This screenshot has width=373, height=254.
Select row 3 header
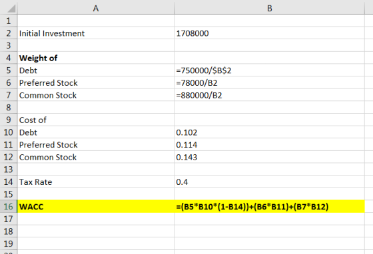point(9,46)
